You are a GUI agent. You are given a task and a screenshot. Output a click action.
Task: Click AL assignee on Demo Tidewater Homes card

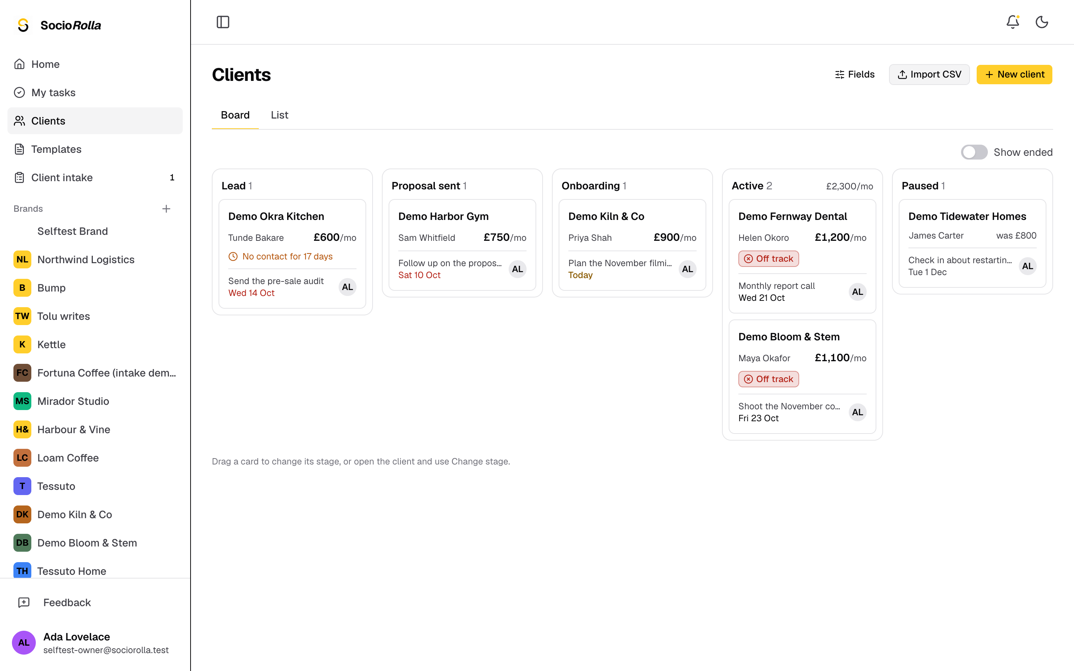coord(1027,266)
